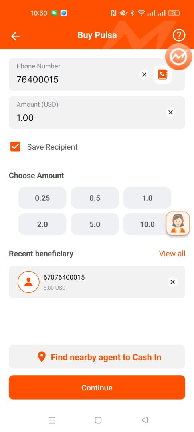194x432 pixels.
Task: Choose the 0.25 amount option
Action: click(42, 198)
